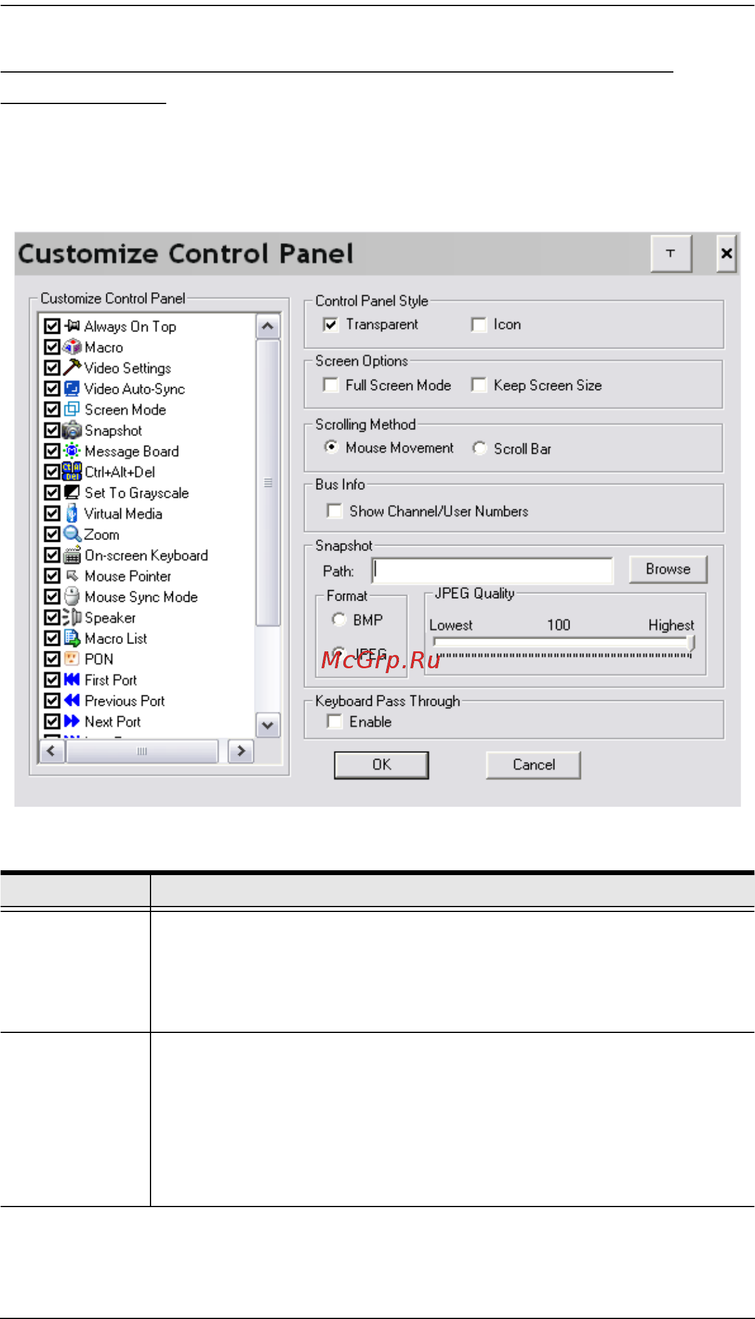Click the First Port arrow icon
This screenshot has width=755, height=1319.
pos(72,680)
